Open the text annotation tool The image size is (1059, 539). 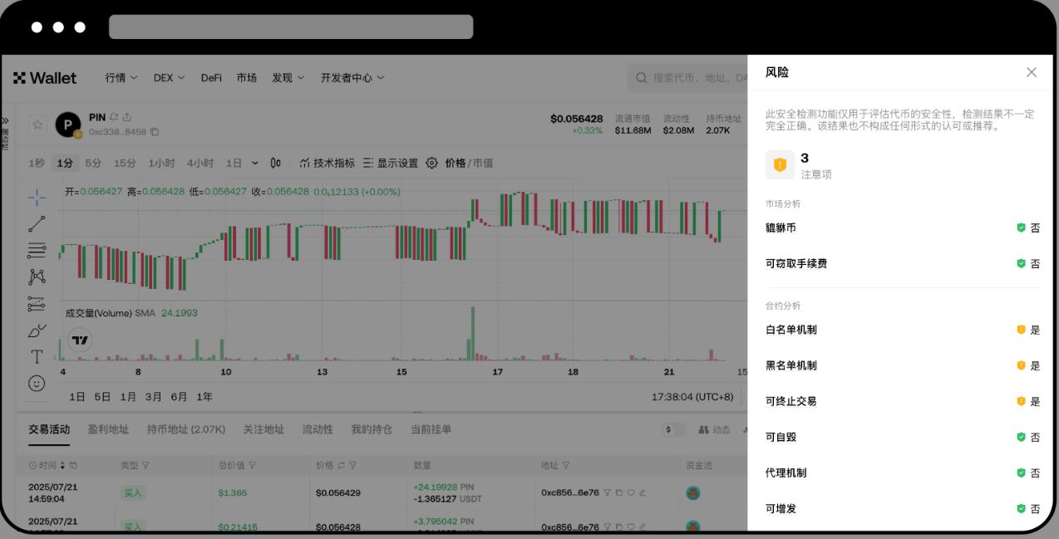tap(35, 358)
